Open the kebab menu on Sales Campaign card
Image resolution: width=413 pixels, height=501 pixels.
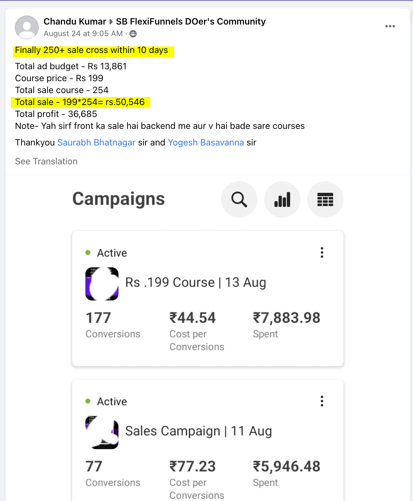pos(322,401)
